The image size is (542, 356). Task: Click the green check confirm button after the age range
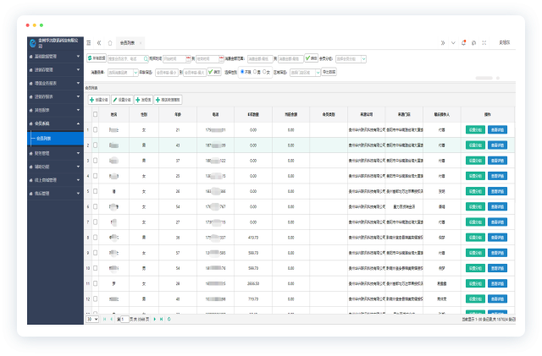click(214, 72)
